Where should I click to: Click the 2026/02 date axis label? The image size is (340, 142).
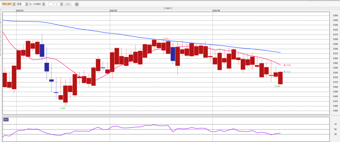coord(20,10)
